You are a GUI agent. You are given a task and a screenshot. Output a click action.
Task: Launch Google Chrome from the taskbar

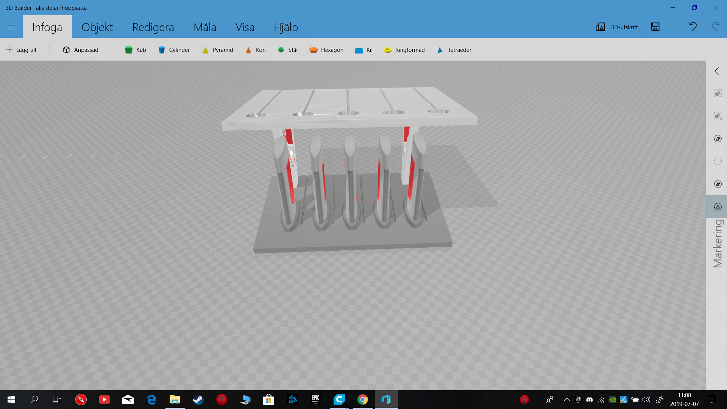(363, 400)
